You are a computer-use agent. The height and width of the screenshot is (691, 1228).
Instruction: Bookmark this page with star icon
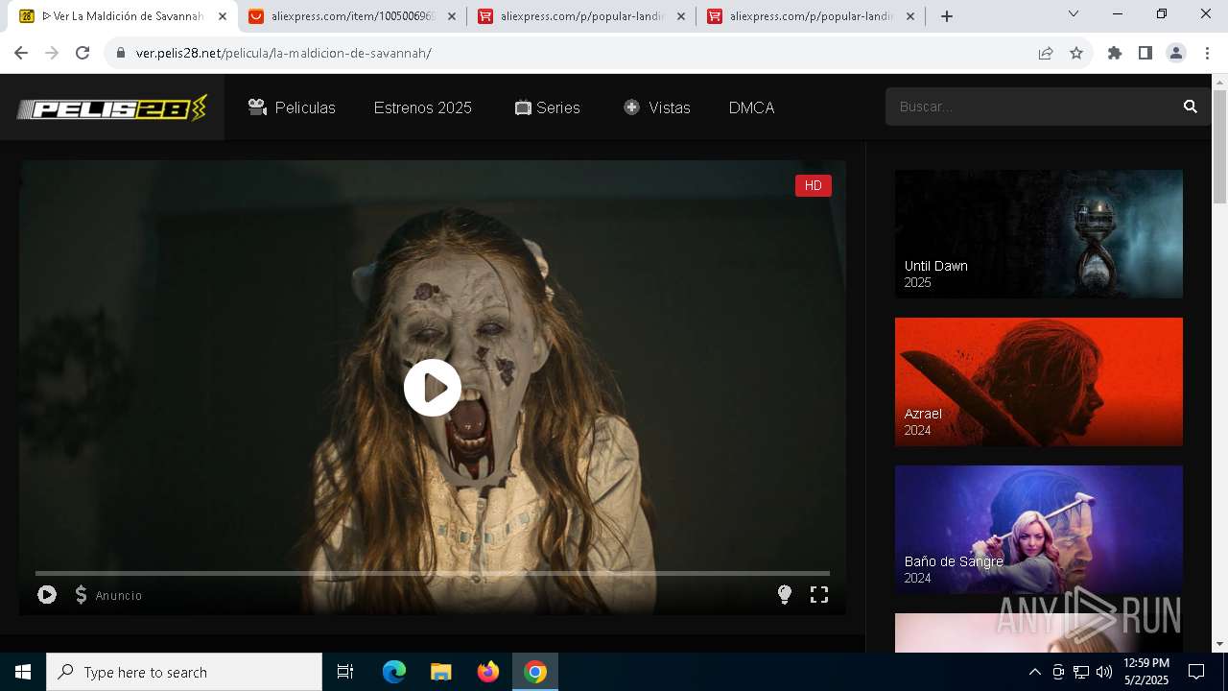click(1076, 53)
